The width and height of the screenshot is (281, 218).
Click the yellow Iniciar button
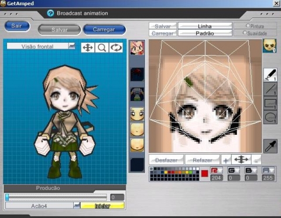coord(102,206)
